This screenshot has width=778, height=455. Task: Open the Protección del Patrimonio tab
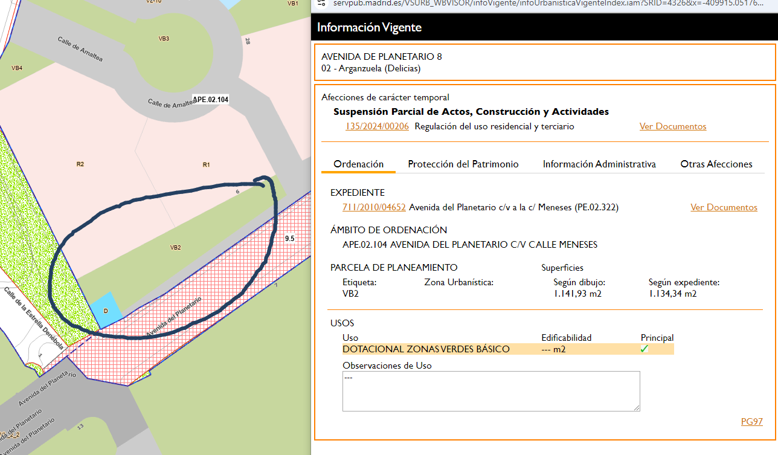(x=463, y=164)
